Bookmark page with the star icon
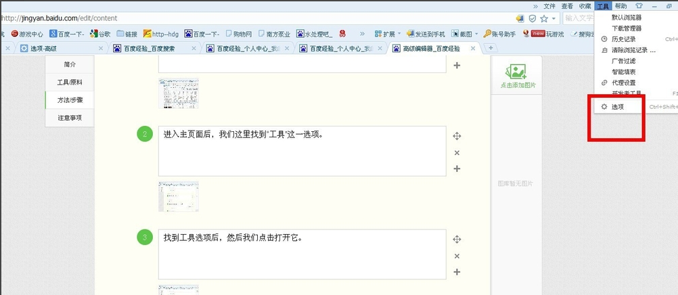678x295 pixels. click(x=544, y=18)
